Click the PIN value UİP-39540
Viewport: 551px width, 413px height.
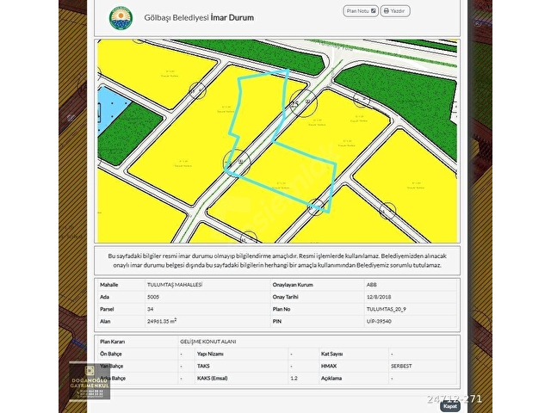379,321
